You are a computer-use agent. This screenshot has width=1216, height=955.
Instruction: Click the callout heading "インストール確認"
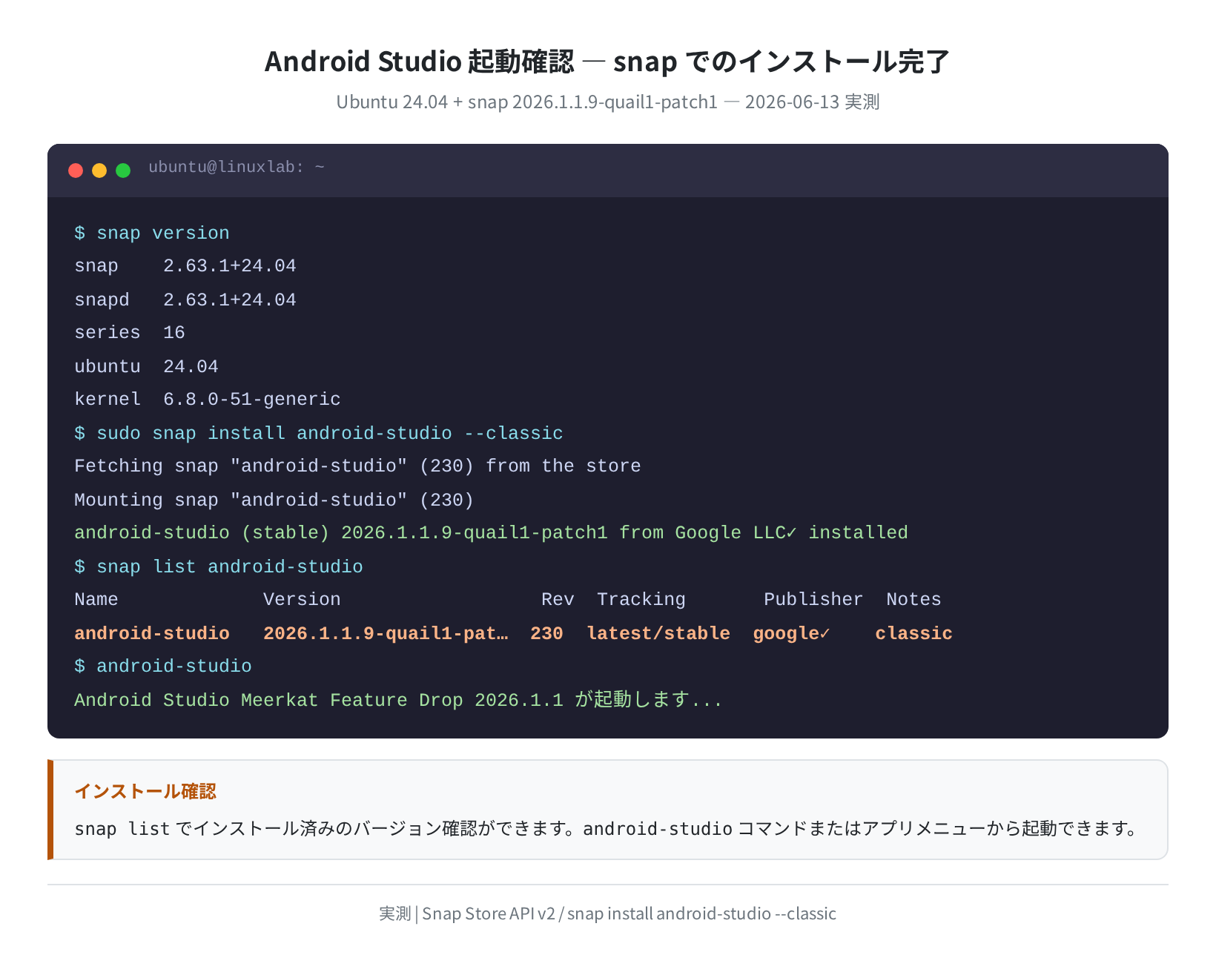tap(145, 791)
